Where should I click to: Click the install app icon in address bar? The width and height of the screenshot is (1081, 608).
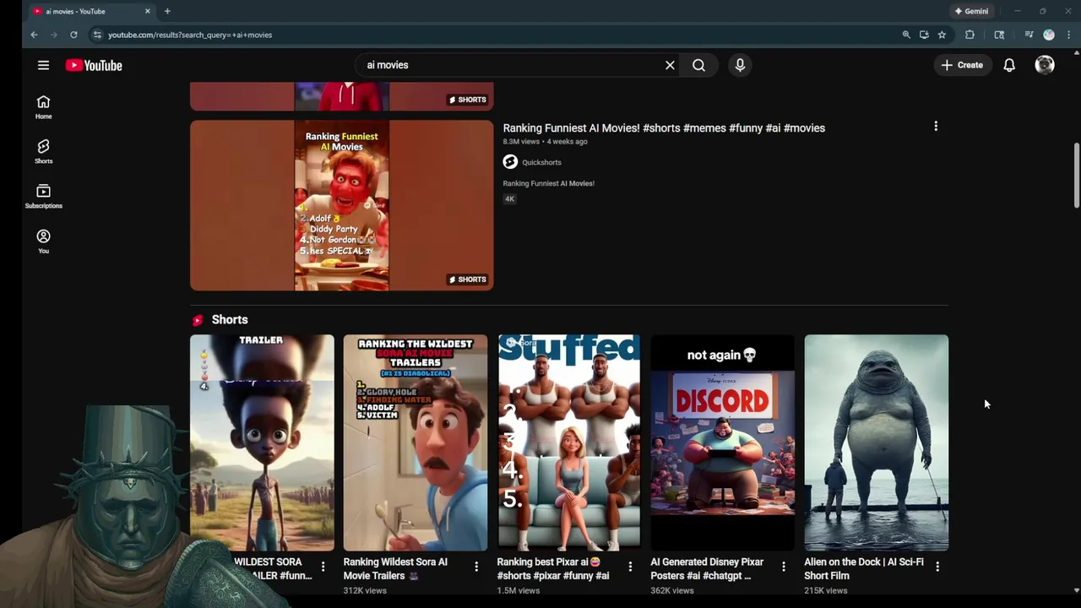pyautogui.click(x=924, y=35)
